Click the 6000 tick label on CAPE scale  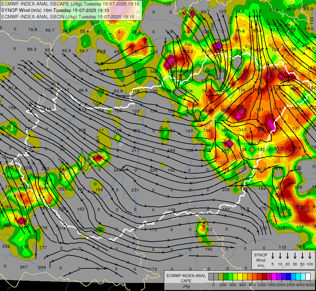[x=310, y=285]
